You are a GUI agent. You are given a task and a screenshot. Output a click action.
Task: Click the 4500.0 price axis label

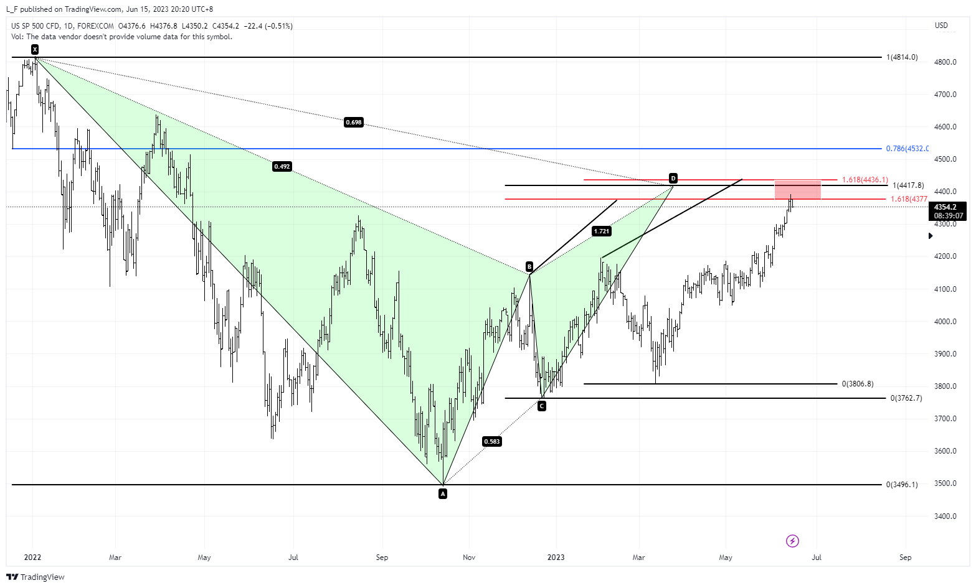tap(945, 159)
